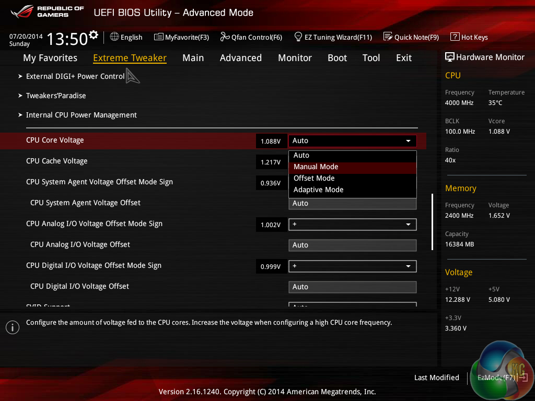Click Last Modified button
The width and height of the screenshot is (535, 401).
(x=436, y=378)
